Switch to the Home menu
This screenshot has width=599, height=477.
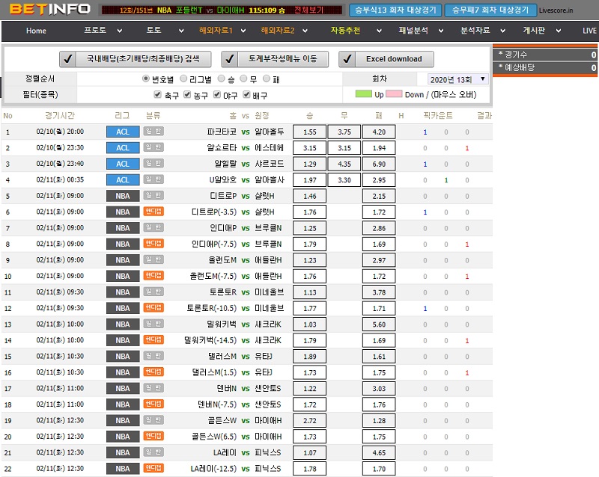pos(34,31)
